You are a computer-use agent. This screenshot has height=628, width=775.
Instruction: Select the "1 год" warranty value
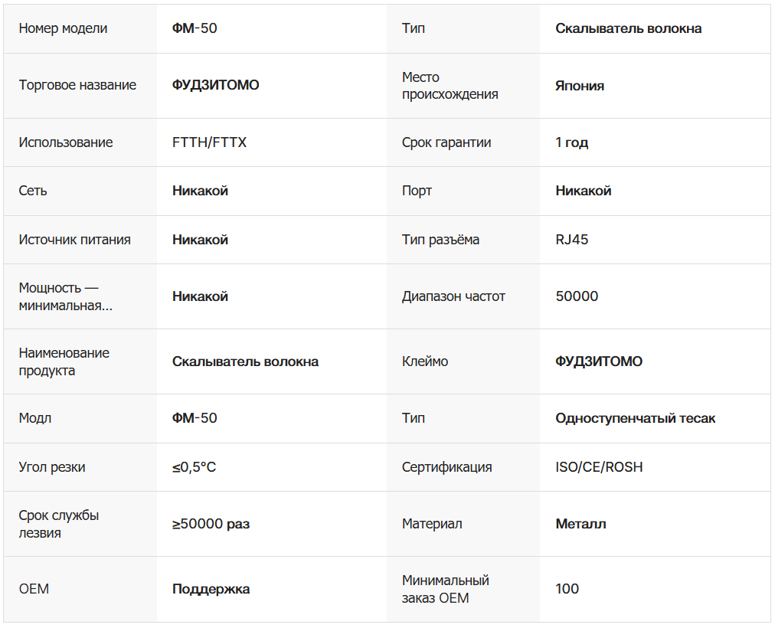pos(571,142)
